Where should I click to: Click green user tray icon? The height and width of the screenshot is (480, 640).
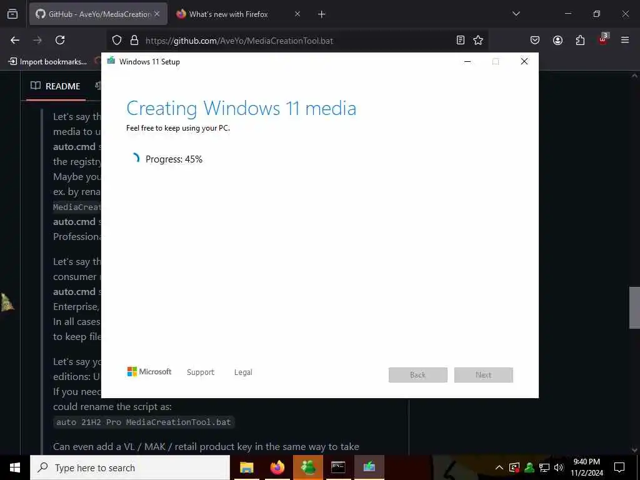[x=529, y=467]
